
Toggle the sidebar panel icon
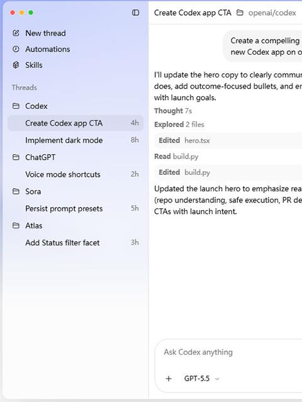(x=135, y=13)
